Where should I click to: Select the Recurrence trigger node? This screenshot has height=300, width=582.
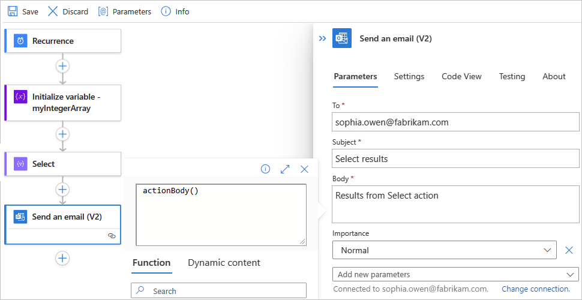pyautogui.click(x=63, y=41)
